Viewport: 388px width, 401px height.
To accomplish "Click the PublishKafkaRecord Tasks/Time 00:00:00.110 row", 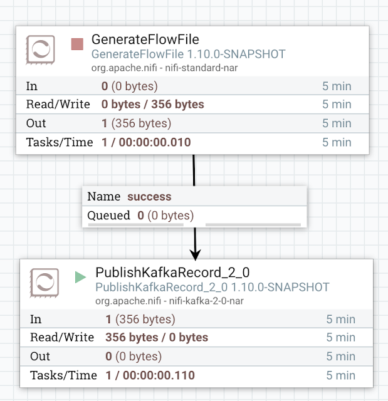I will point(196,375).
